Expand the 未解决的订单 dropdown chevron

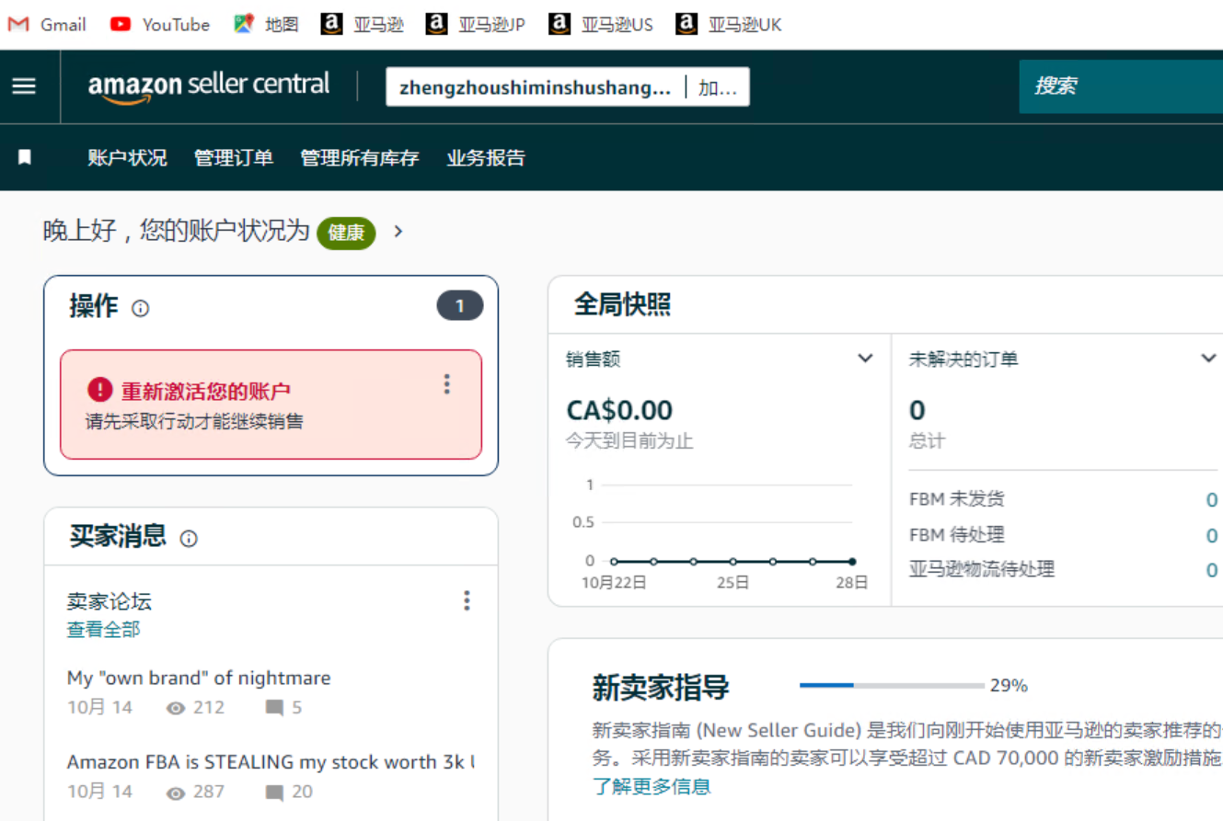point(1208,359)
